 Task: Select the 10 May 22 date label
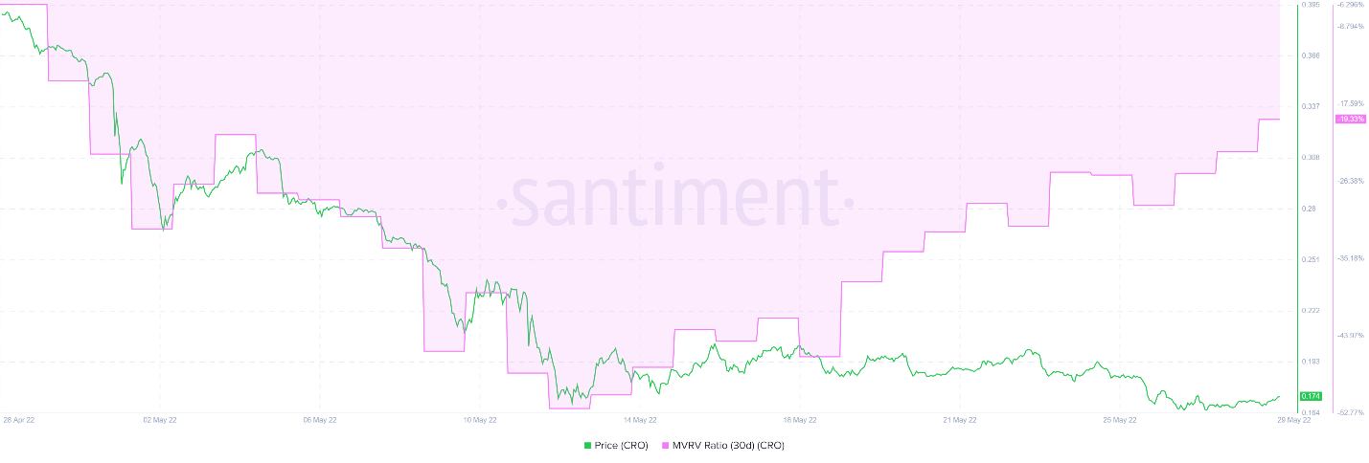pyautogui.click(x=480, y=419)
